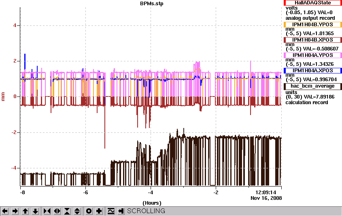Pan the plot left with the left-arrow icon
Screen dimensions: 342x216
(5, 211)
